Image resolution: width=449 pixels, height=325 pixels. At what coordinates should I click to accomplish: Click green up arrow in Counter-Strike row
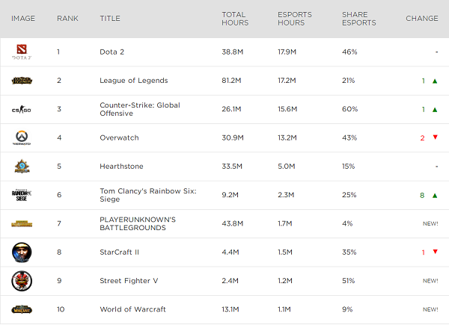(435, 110)
